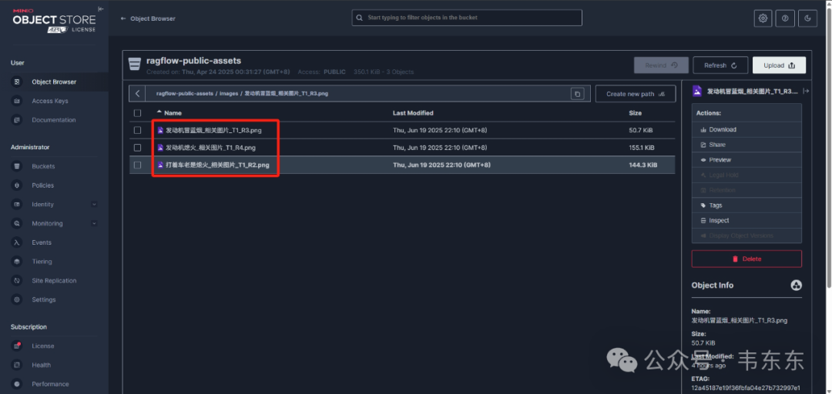Select file 打着车老是熄火_相关图片_T1_R2.png
The height and width of the screenshot is (394, 832).
(217, 165)
